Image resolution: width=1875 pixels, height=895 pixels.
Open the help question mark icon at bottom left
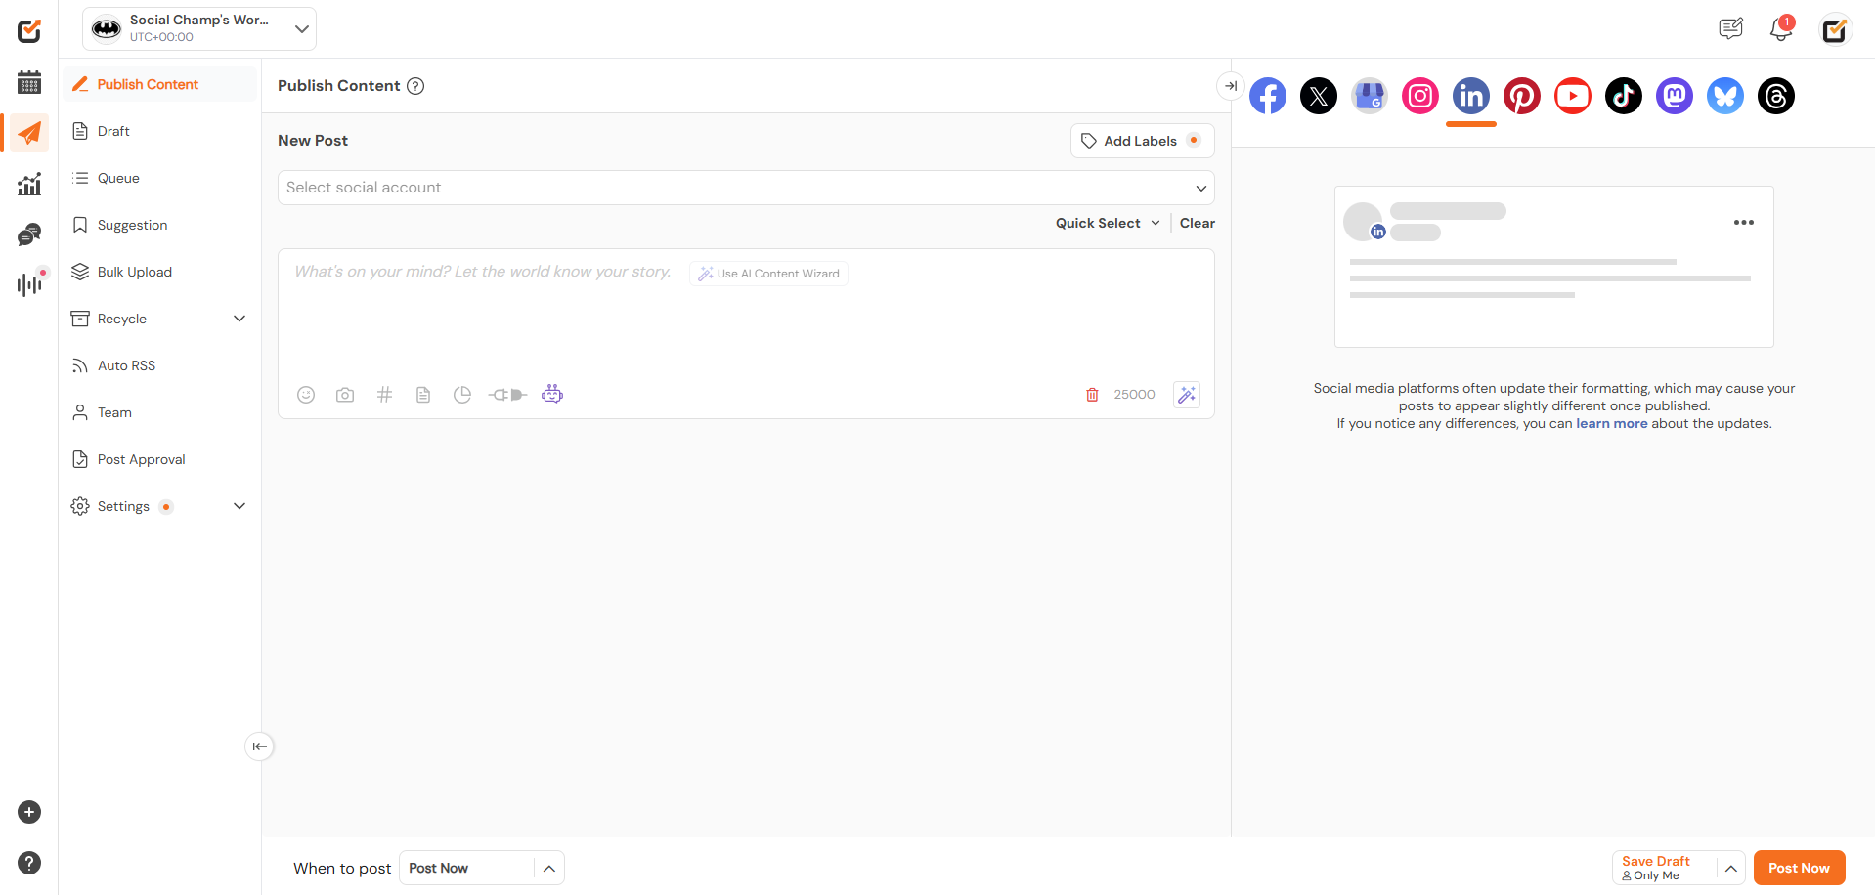click(x=29, y=863)
